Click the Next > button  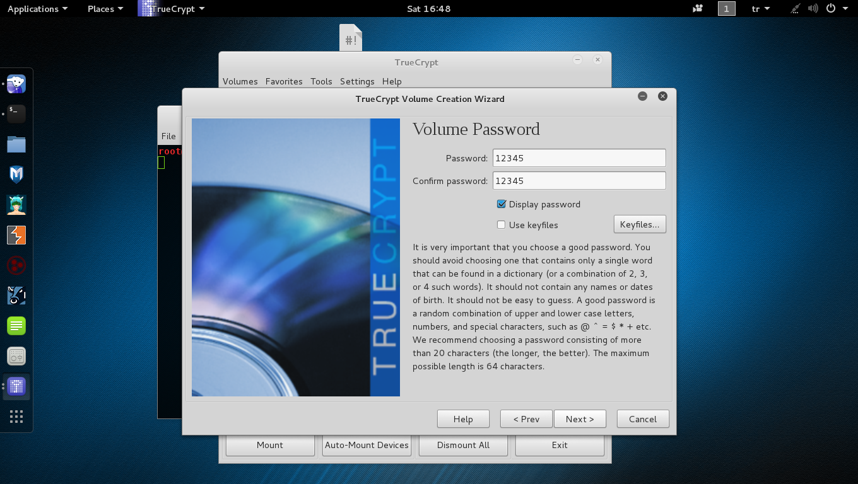point(580,419)
